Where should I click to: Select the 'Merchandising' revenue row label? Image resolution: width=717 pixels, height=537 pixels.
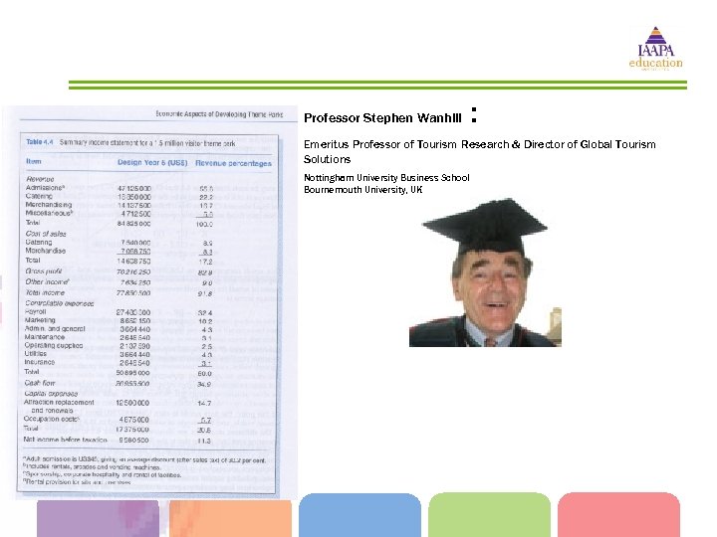[49, 205]
